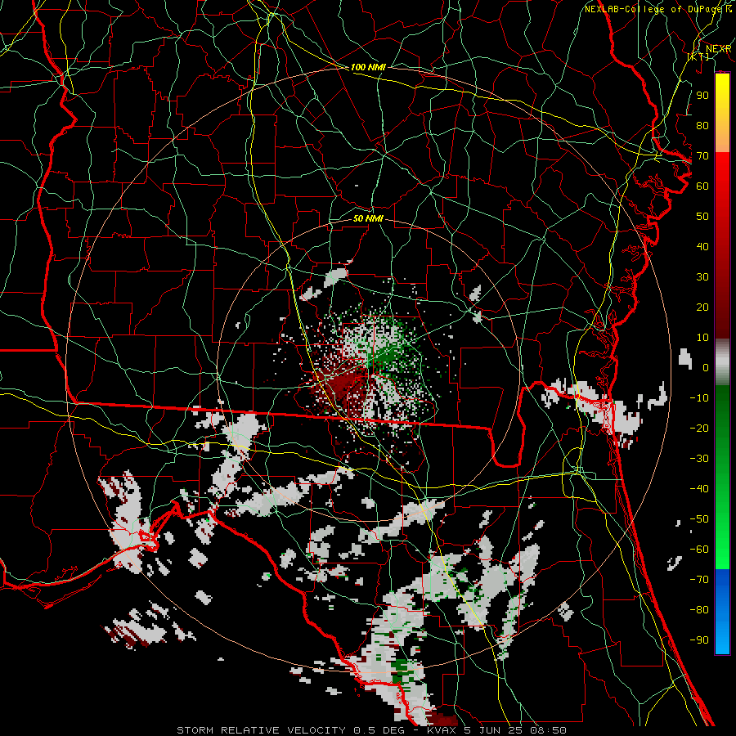Click the positive 20 scale value
Screen dimensions: 736x736
(702, 307)
